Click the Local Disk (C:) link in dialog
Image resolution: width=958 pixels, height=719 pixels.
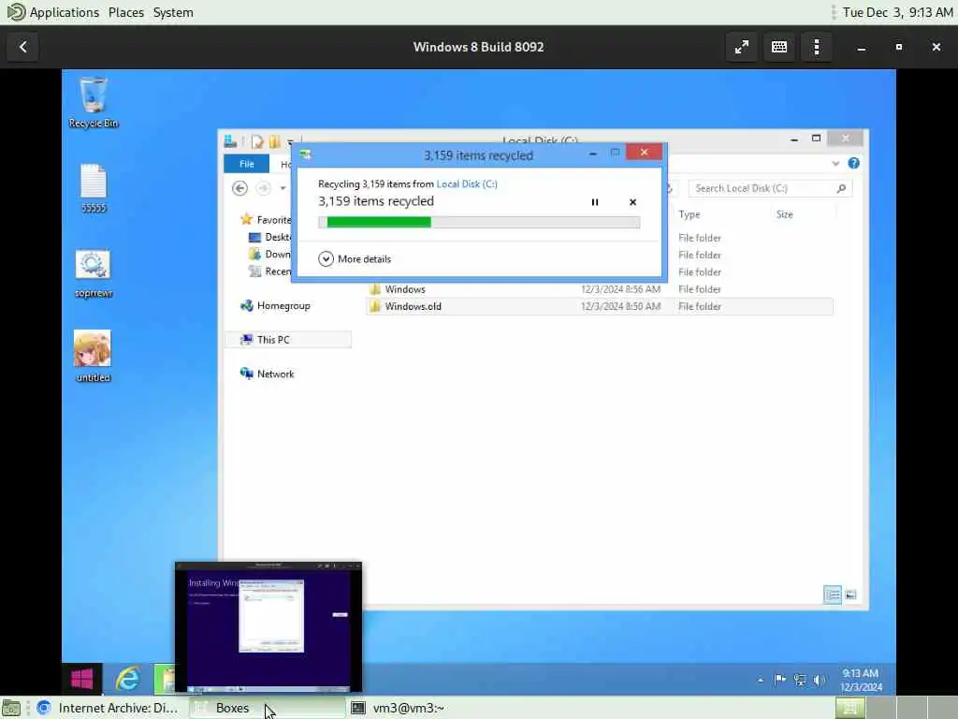coord(467,184)
